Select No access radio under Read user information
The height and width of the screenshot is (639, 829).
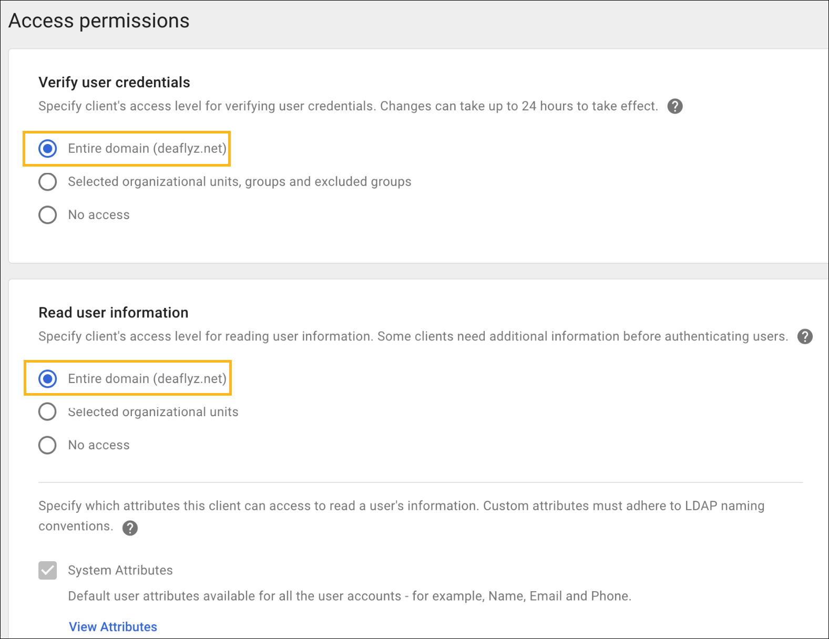[48, 445]
